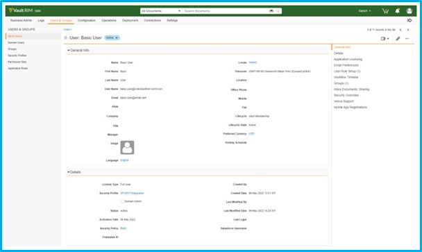Favorite this user with the star icon
Viewport: 422px width, 252px height.
[66, 37]
